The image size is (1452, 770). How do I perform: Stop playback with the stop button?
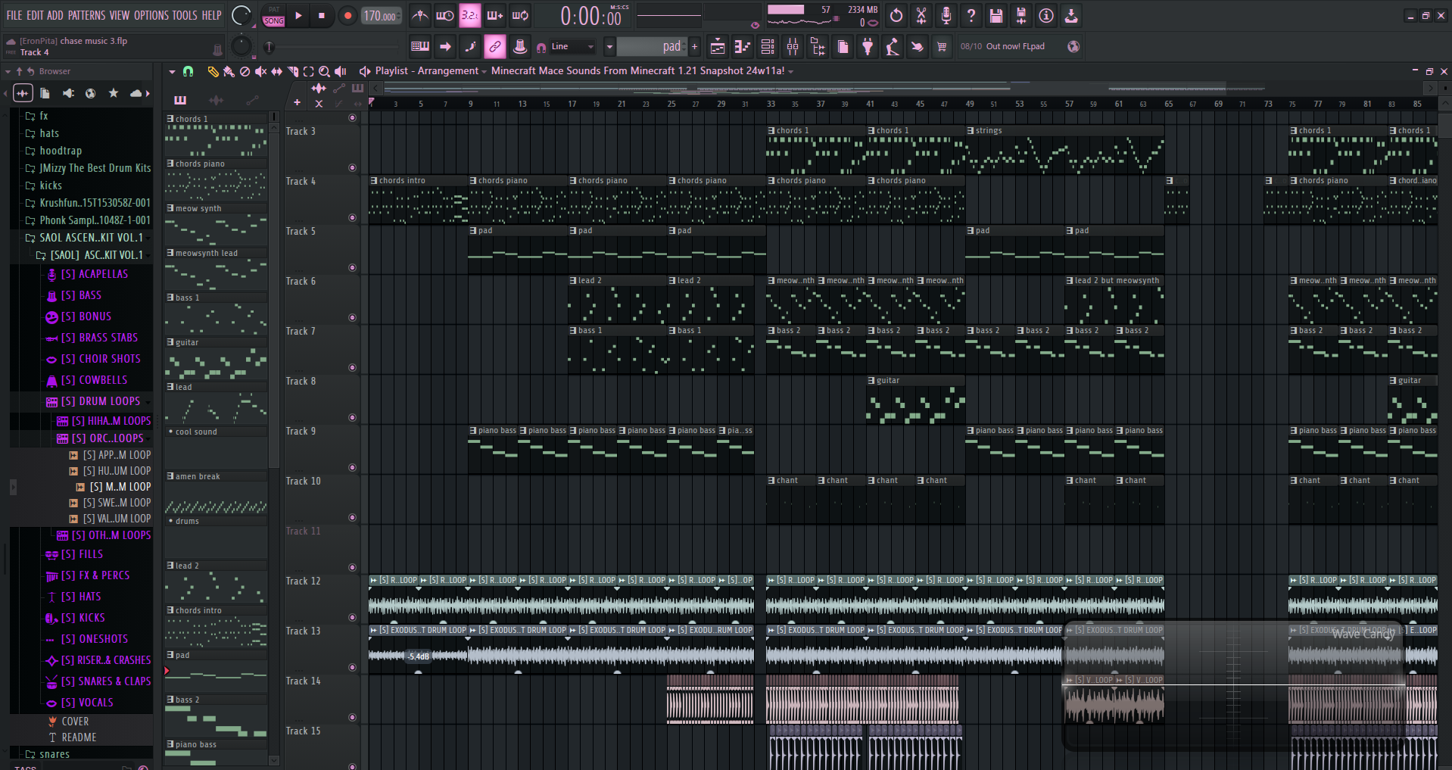[322, 15]
